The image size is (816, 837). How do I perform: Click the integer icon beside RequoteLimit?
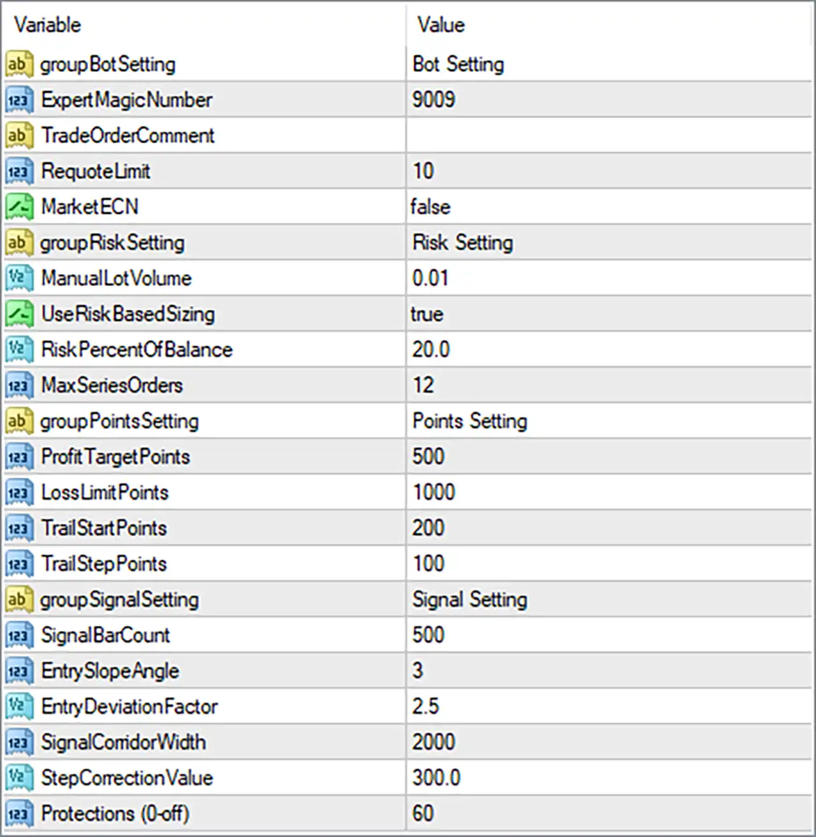pos(18,171)
